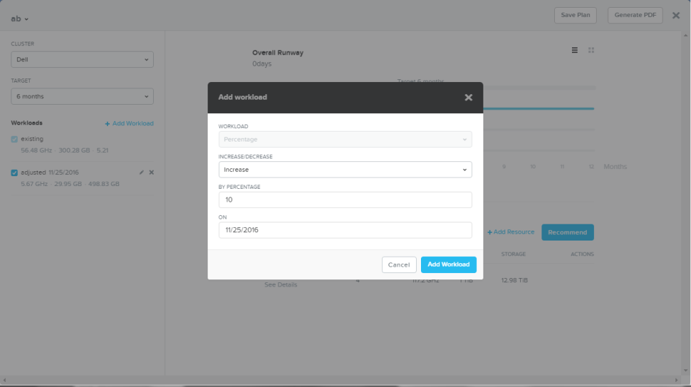Image resolution: width=691 pixels, height=387 pixels.
Task: Cancel the Add workload dialog
Action: (x=399, y=265)
